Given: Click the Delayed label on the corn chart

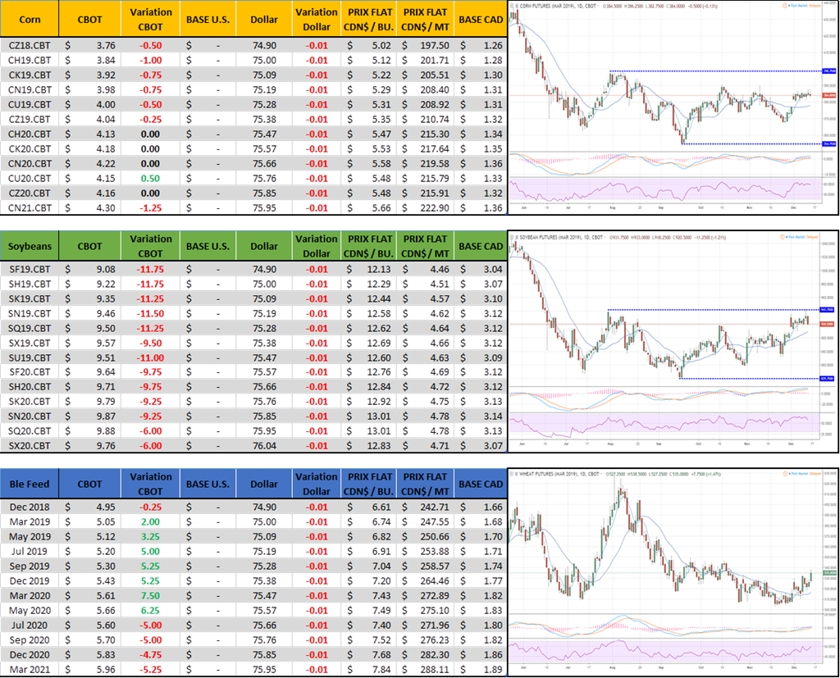Looking at the screenshot, I should [815, 5].
